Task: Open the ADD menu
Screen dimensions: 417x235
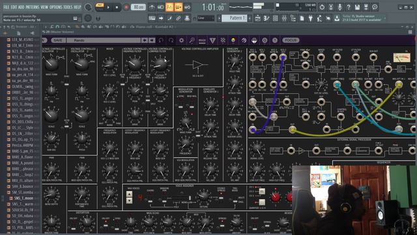Action: (x=22, y=7)
